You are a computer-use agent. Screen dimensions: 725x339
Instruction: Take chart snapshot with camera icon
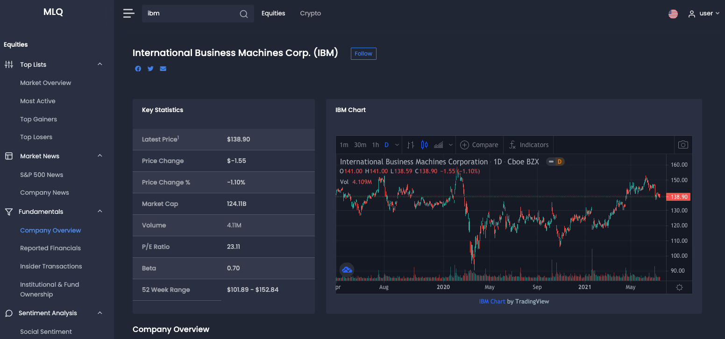point(683,145)
